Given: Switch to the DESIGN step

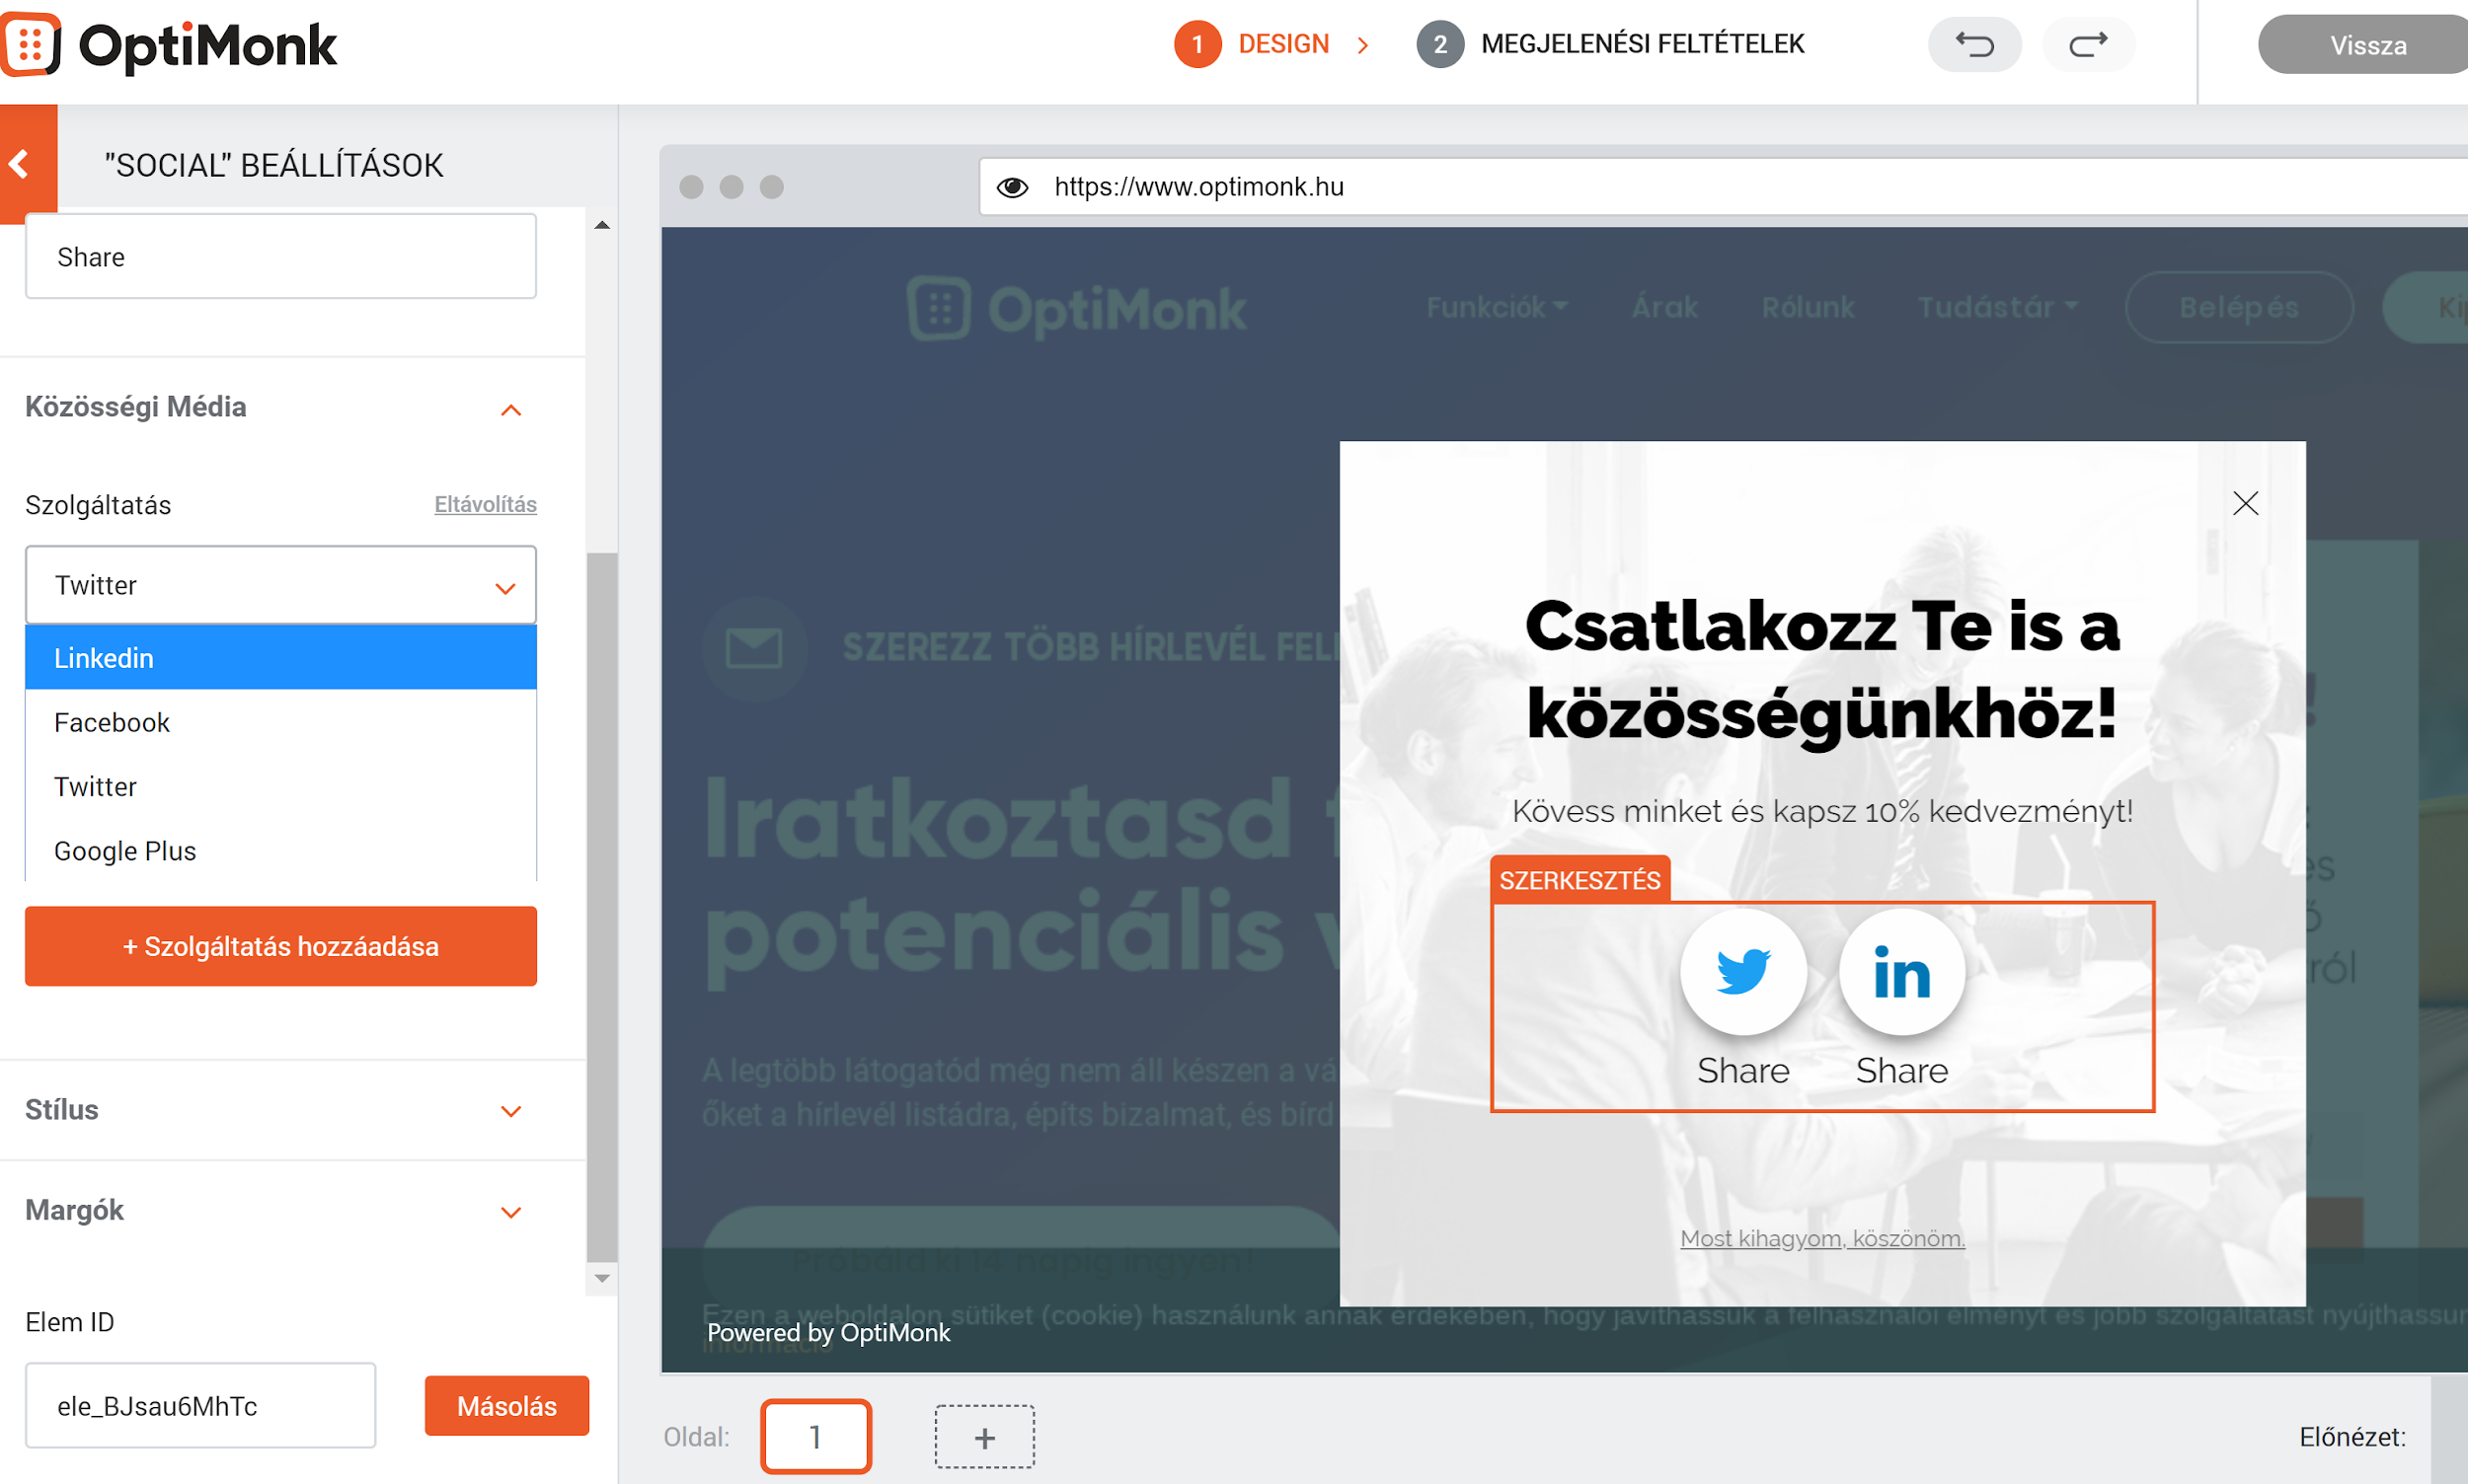Looking at the screenshot, I should point(1283,44).
